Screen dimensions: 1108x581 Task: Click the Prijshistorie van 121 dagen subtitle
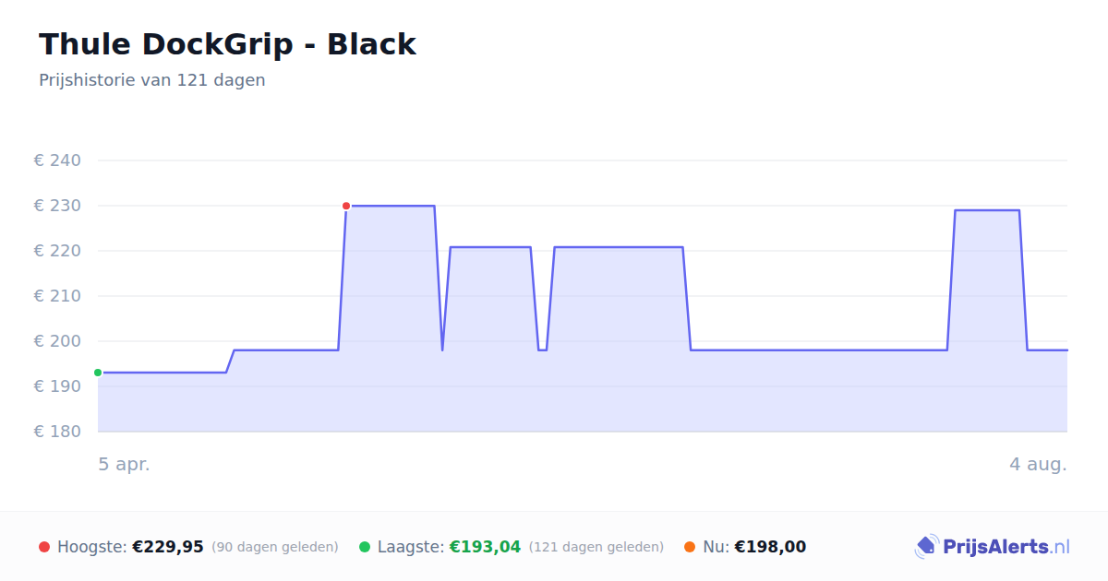click(152, 80)
